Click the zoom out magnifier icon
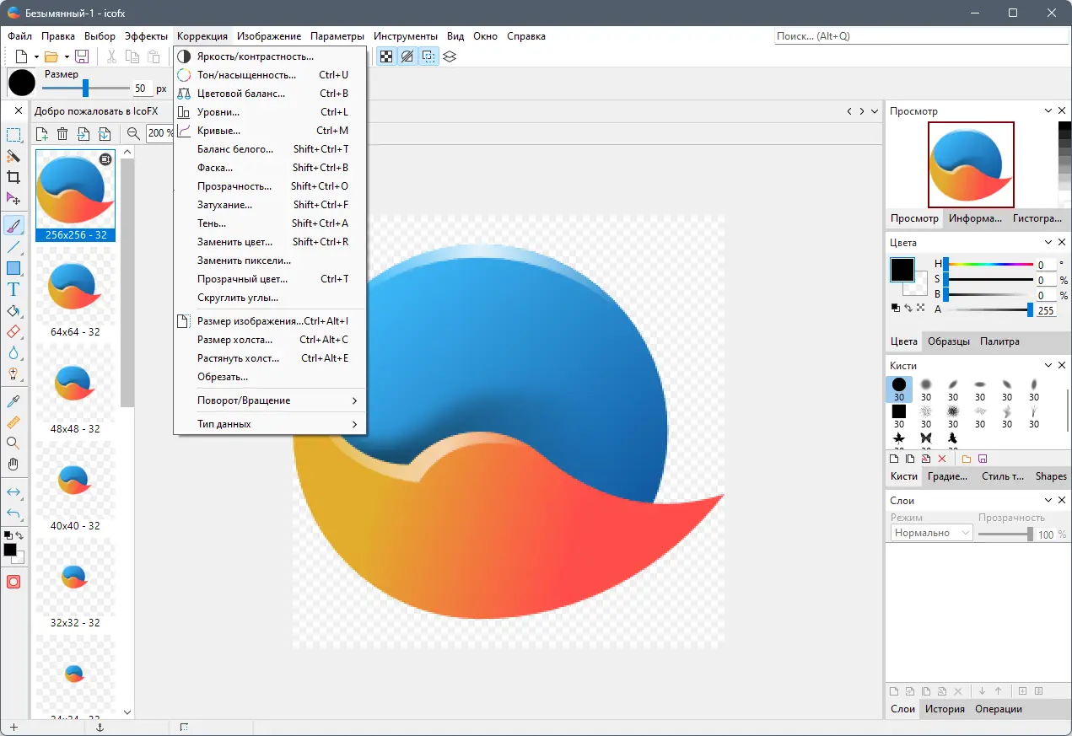This screenshot has height=736, width=1072. point(133,133)
